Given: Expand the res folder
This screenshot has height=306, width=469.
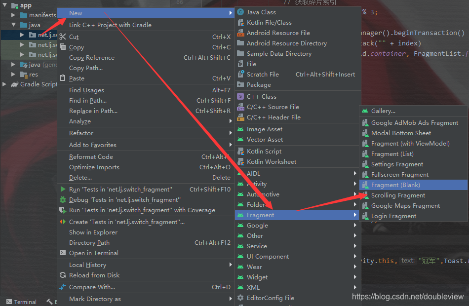Looking at the screenshot, I should click(13, 74).
